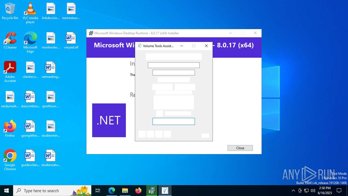Open Firefox from the taskbar
348x196 pixels.
(138, 191)
